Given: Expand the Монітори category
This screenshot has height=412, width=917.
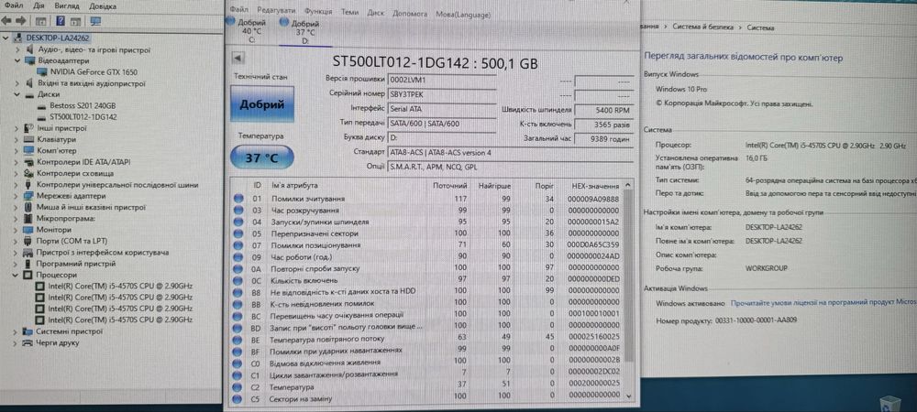Looking at the screenshot, I should point(17,230).
